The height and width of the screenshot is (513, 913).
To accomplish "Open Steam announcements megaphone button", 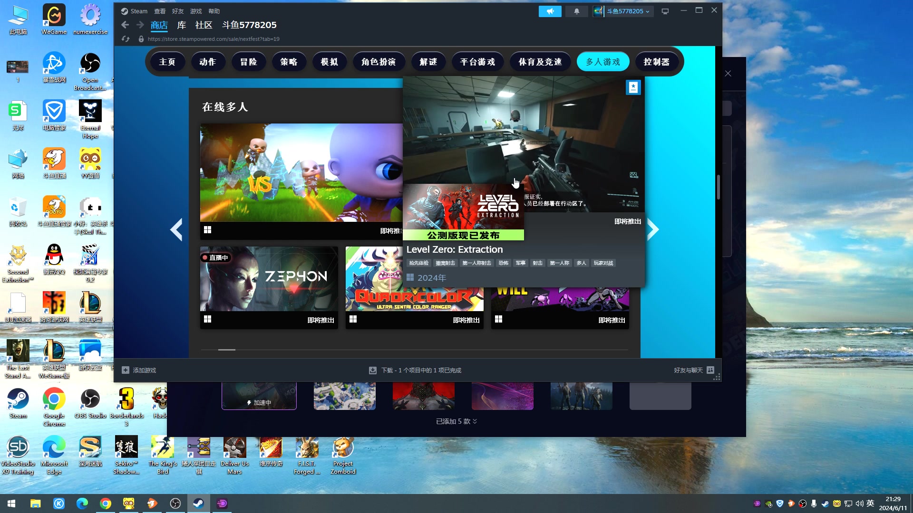I will coord(550,11).
